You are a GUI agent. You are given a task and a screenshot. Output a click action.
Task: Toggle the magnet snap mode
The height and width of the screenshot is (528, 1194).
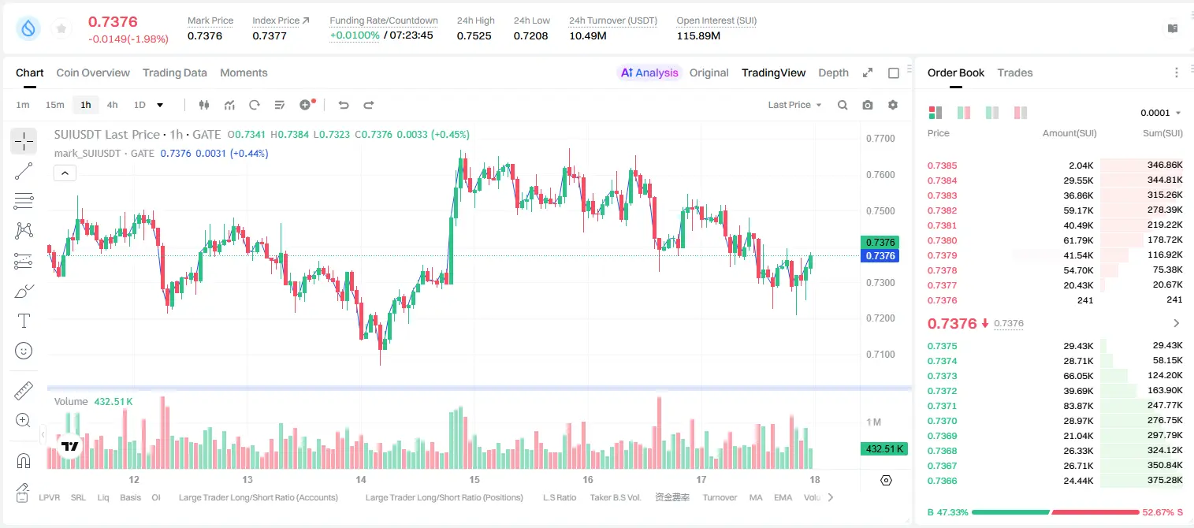tap(24, 461)
